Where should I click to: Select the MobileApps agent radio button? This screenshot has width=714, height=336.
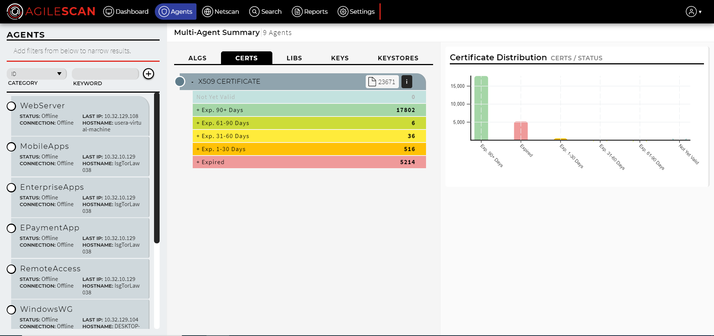tap(12, 147)
